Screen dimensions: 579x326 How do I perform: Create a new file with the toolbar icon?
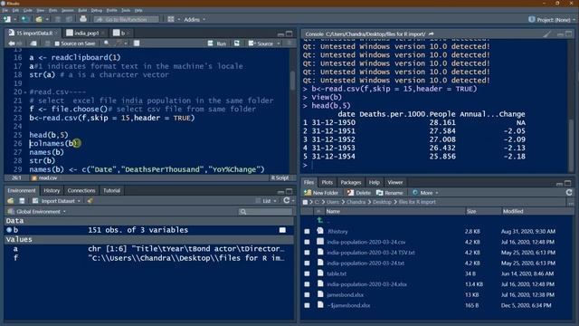(7, 19)
